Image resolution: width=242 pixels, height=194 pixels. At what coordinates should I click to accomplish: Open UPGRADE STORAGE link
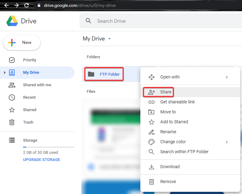42,160
